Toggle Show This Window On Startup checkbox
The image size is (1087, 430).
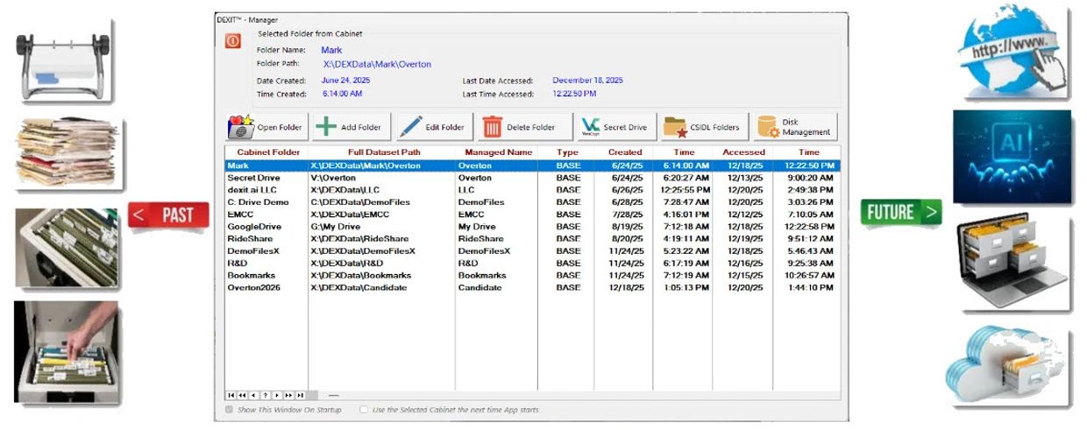click(230, 409)
